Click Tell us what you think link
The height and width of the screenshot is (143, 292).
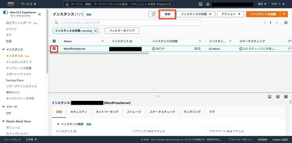(x=20, y=16)
